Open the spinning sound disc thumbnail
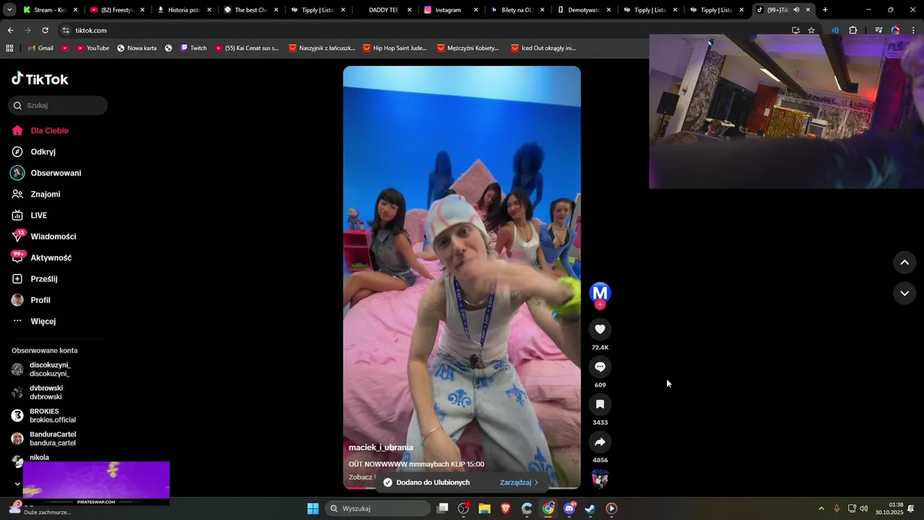924x520 pixels. (x=600, y=479)
